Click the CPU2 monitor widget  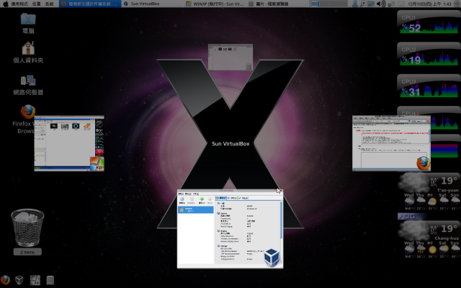(429, 55)
